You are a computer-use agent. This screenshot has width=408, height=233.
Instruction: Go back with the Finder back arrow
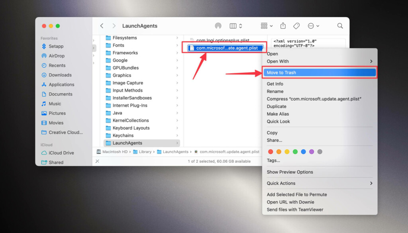coord(102,26)
